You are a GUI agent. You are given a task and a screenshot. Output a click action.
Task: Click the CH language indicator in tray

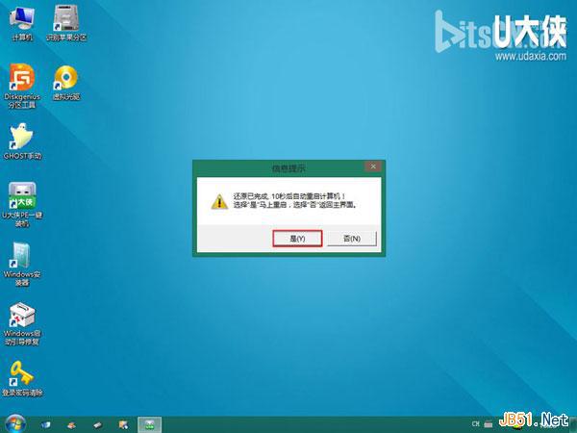coord(476,423)
